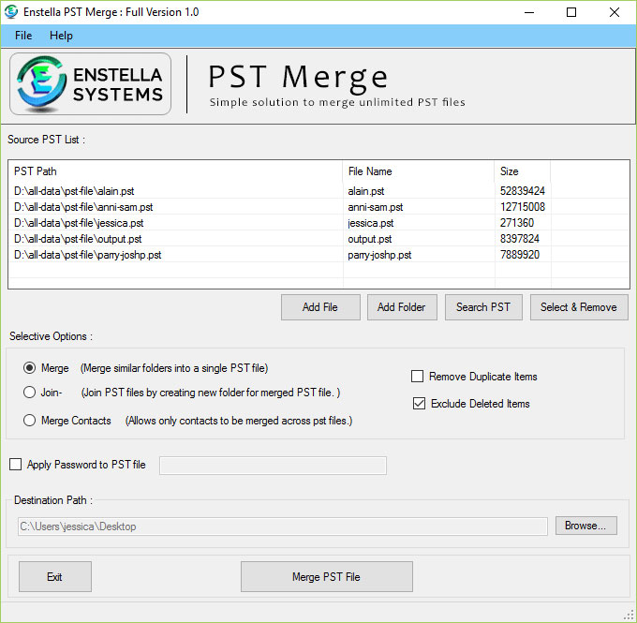Click the Exit button

(55, 577)
